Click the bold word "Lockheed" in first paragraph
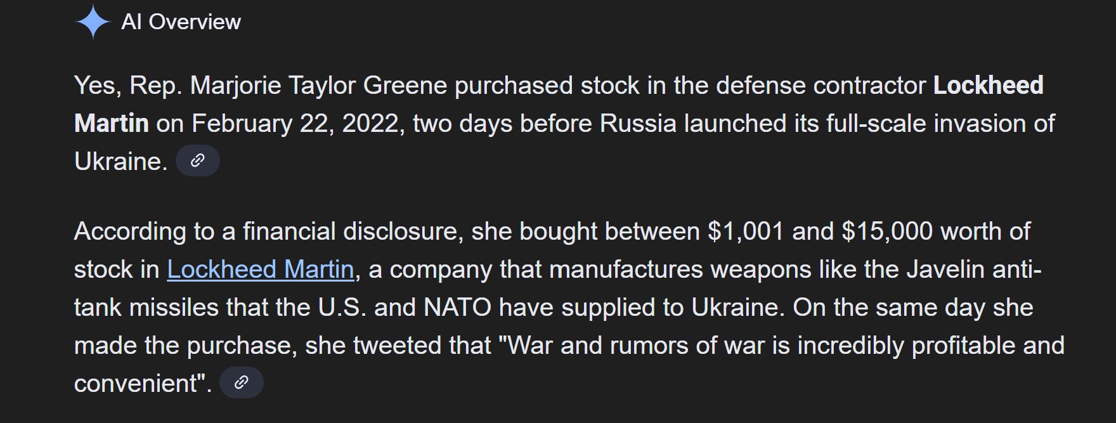1116x423 pixels. click(x=988, y=86)
